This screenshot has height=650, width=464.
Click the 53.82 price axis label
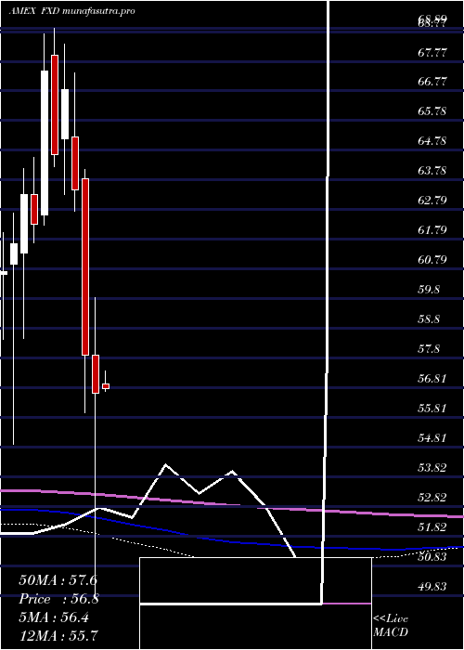[432, 468]
